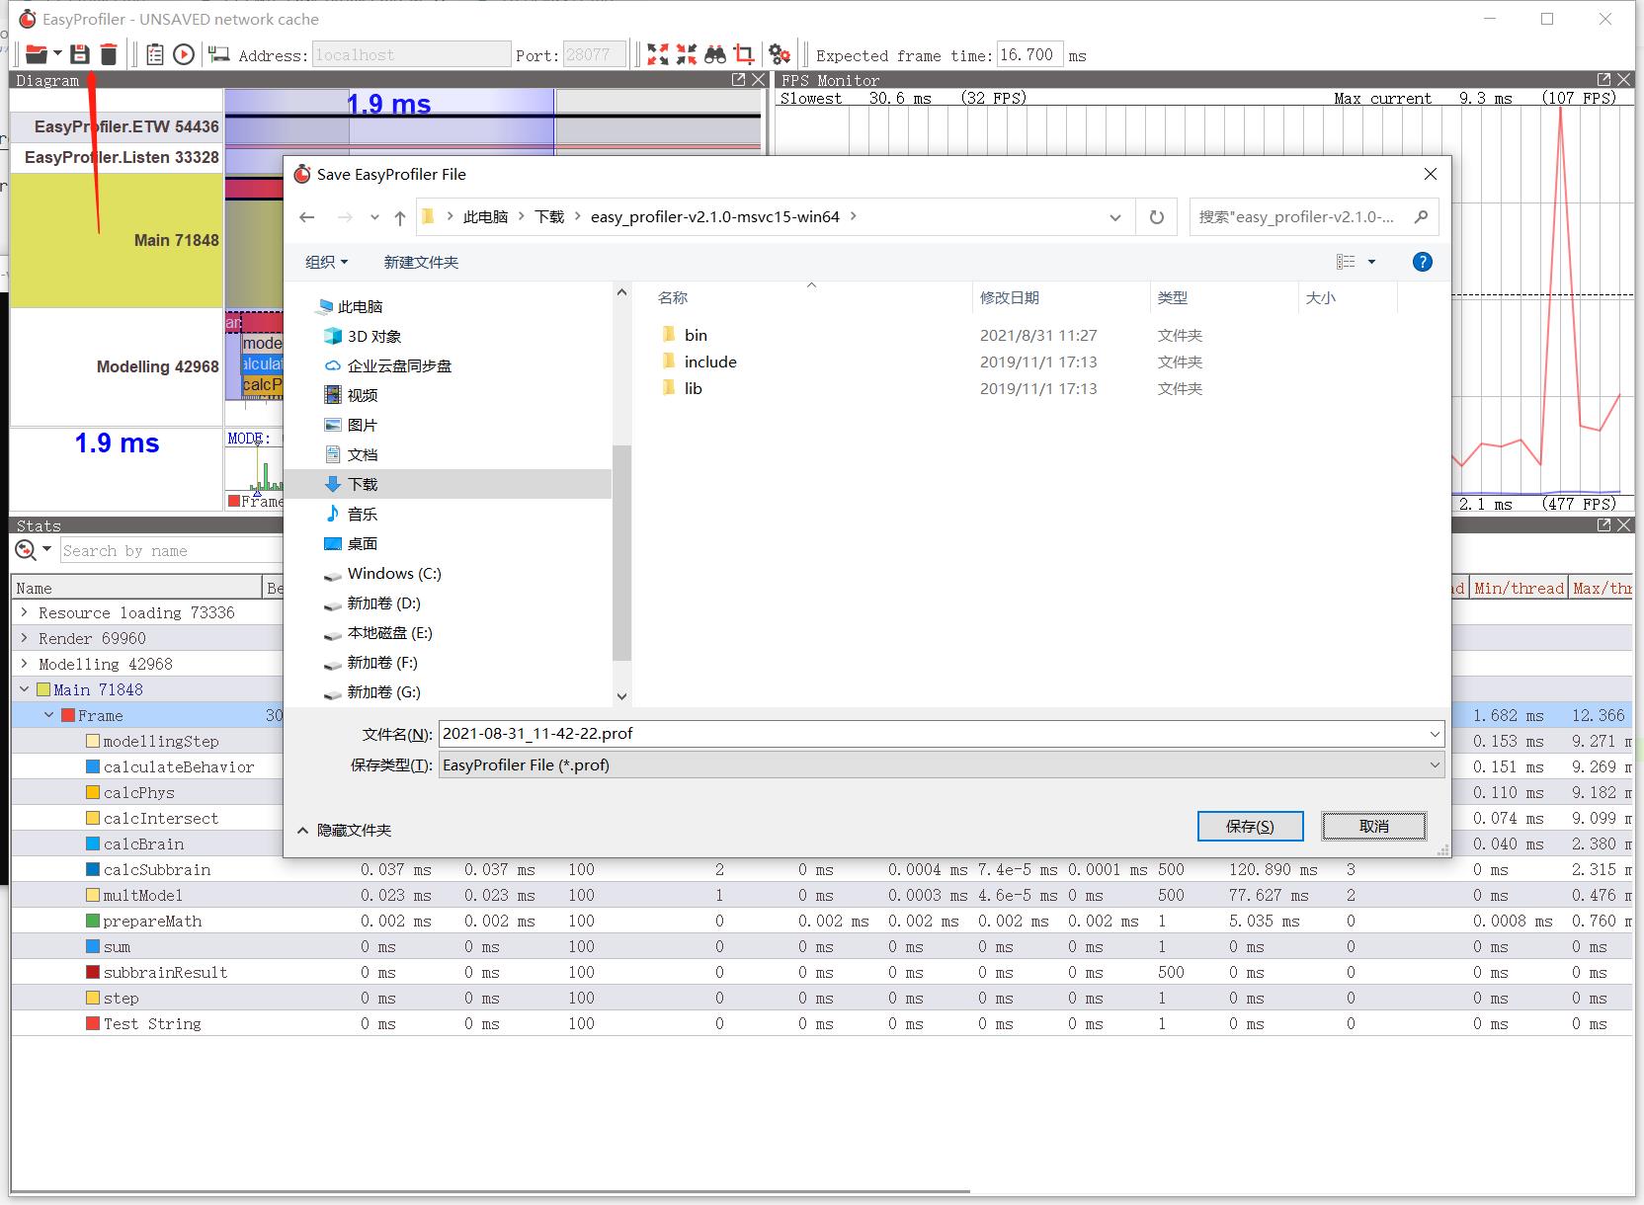Image resolution: width=1644 pixels, height=1205 pixels.
Task: Open the dialog help icon
Action: (x=1422, y=262)
